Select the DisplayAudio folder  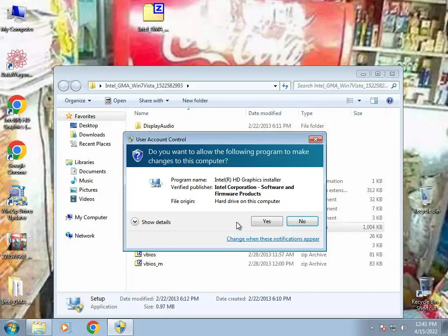click(158, 126)
